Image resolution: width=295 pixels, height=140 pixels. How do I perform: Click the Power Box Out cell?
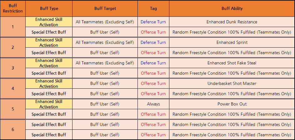(232, 104)
